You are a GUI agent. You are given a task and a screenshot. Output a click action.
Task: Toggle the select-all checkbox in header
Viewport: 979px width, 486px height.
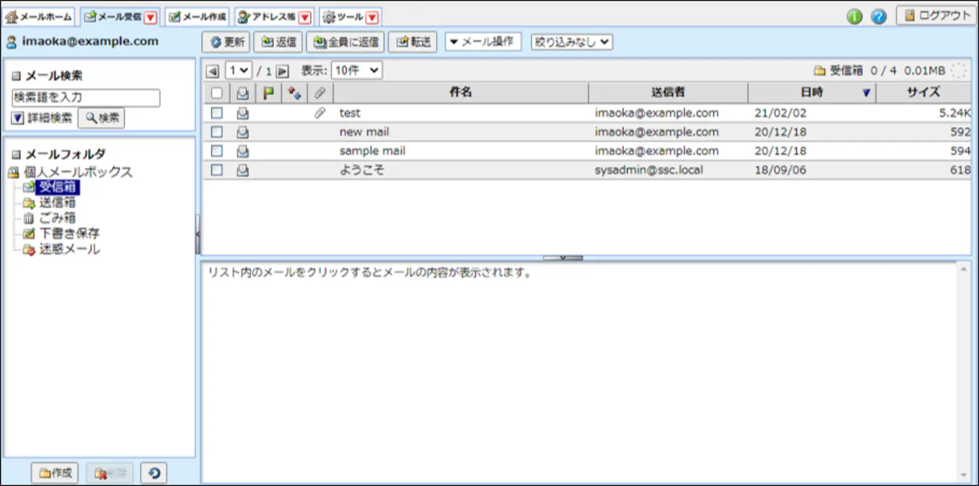pyautogui.click(x=217, y=93)
